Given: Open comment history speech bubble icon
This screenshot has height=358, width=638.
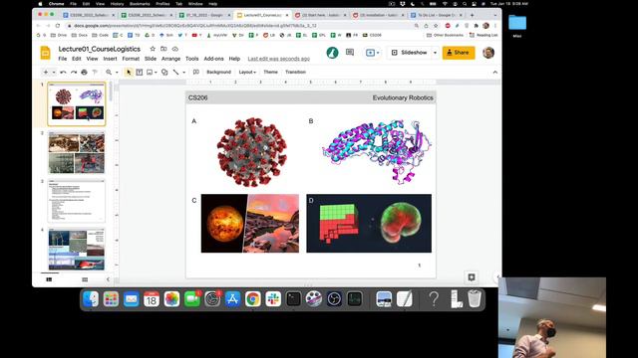Looking at the screenshot, I should [x=350, y=53].
